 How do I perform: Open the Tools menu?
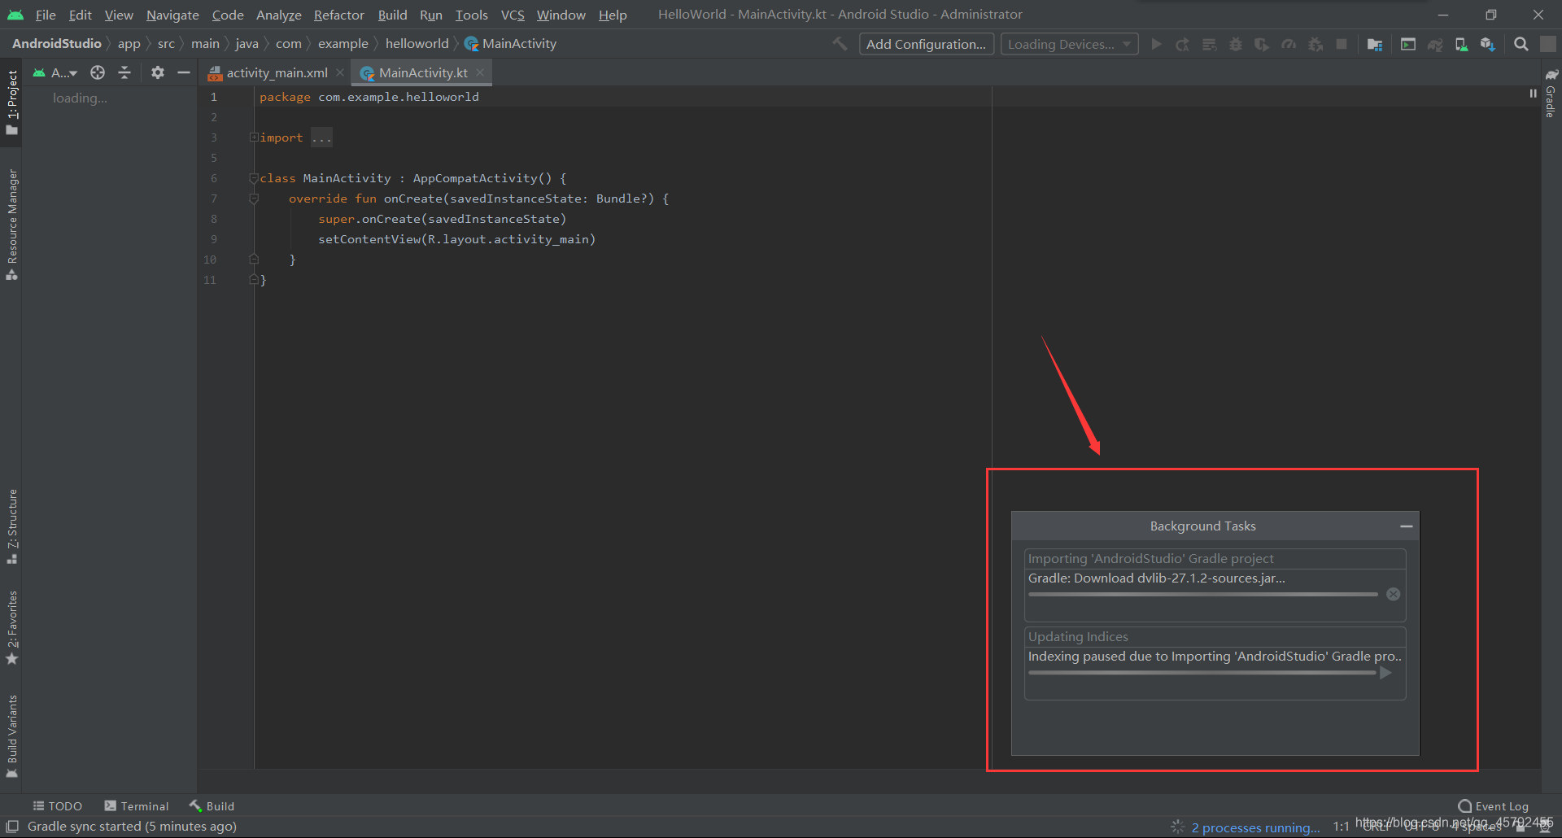click(x=472, y=15)
